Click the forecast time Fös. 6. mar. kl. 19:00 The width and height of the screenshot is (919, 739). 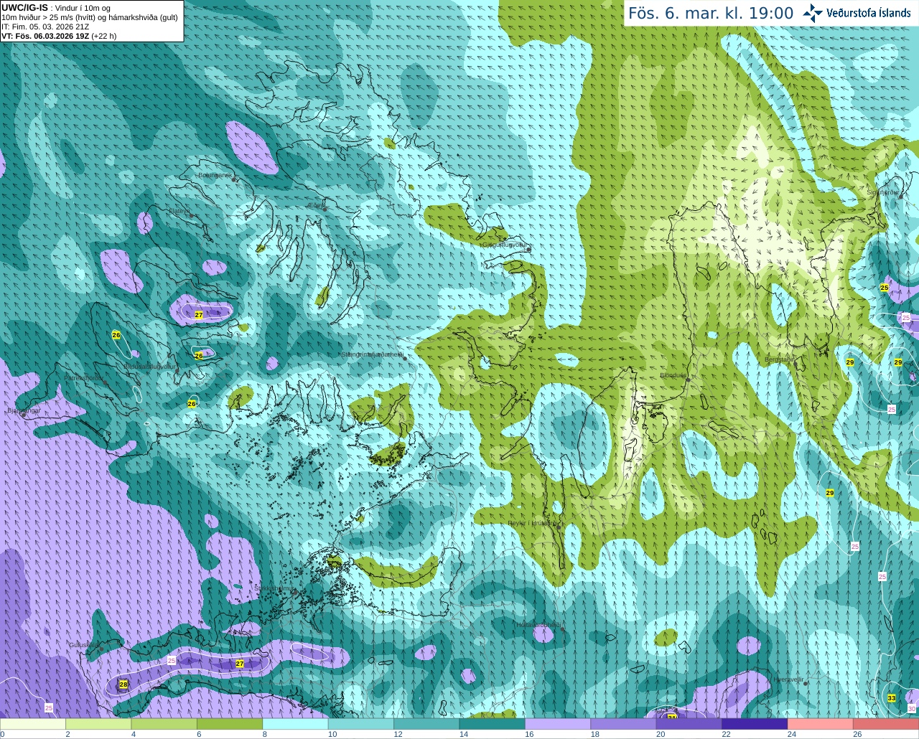pos(711,14)
